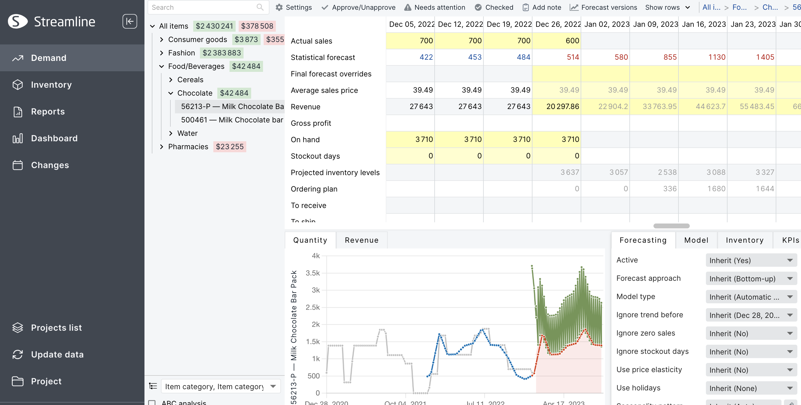
Task: Click the Add note clipboard icon
Action: coord(525,7)
